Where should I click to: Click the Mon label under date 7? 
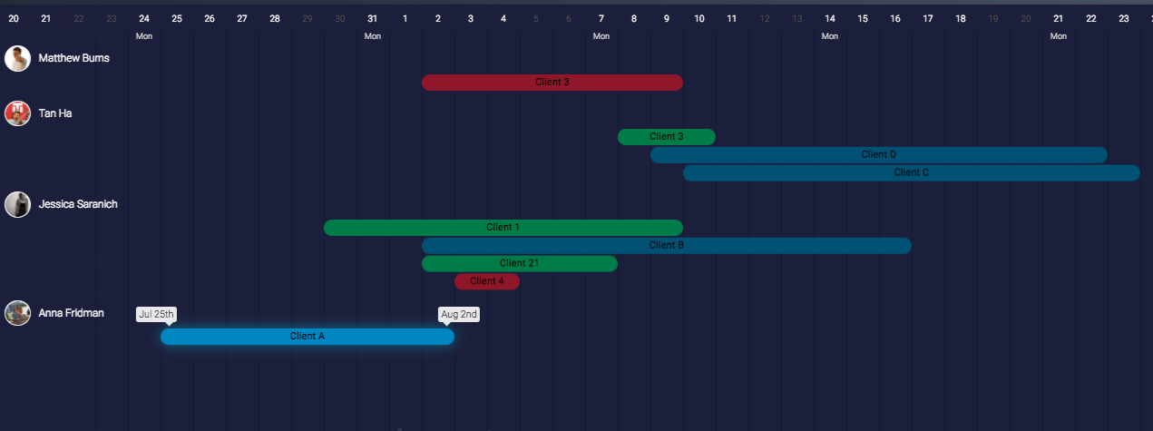tap(601, 36)
